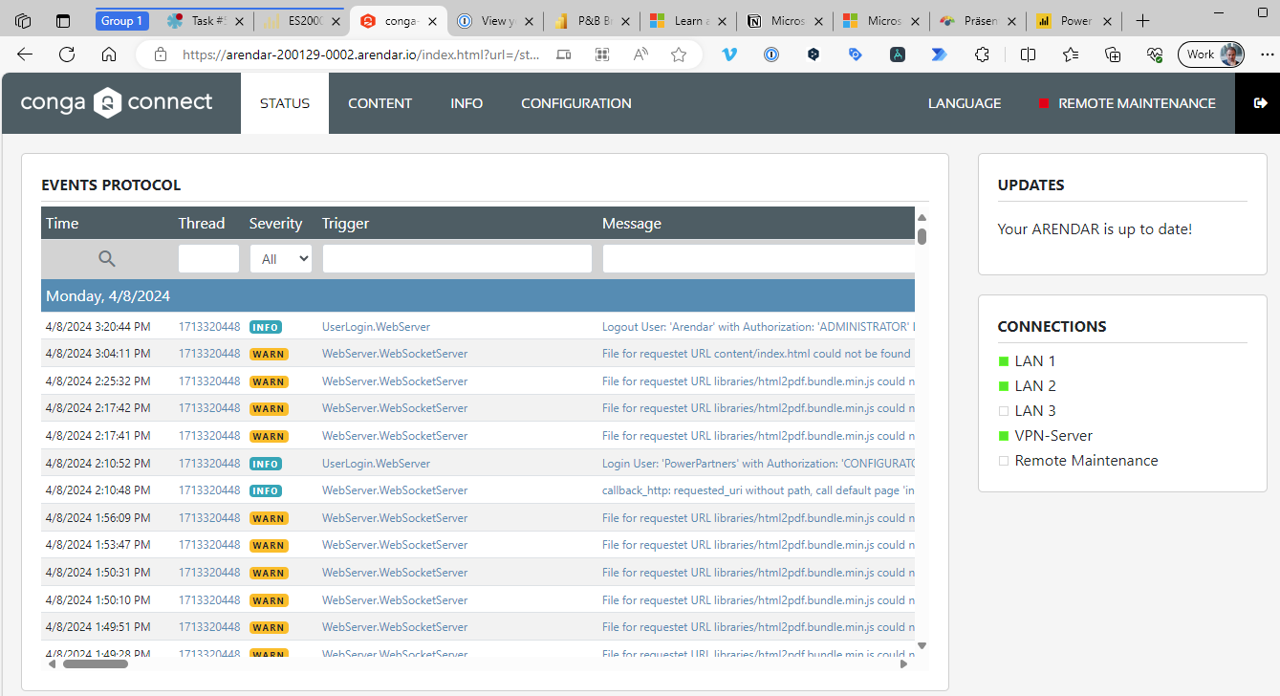Open Workspaces icon in title bar

24,21
